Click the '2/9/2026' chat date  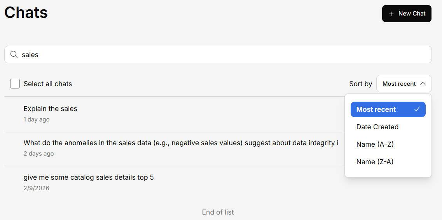click(x=37, y=188)
